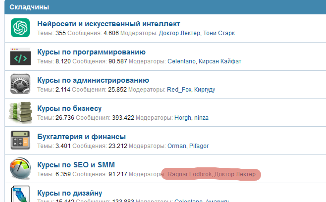Screen dimensions: 326x202
Task: Go to Курсы по администрированию
Action: click(93, 80)
